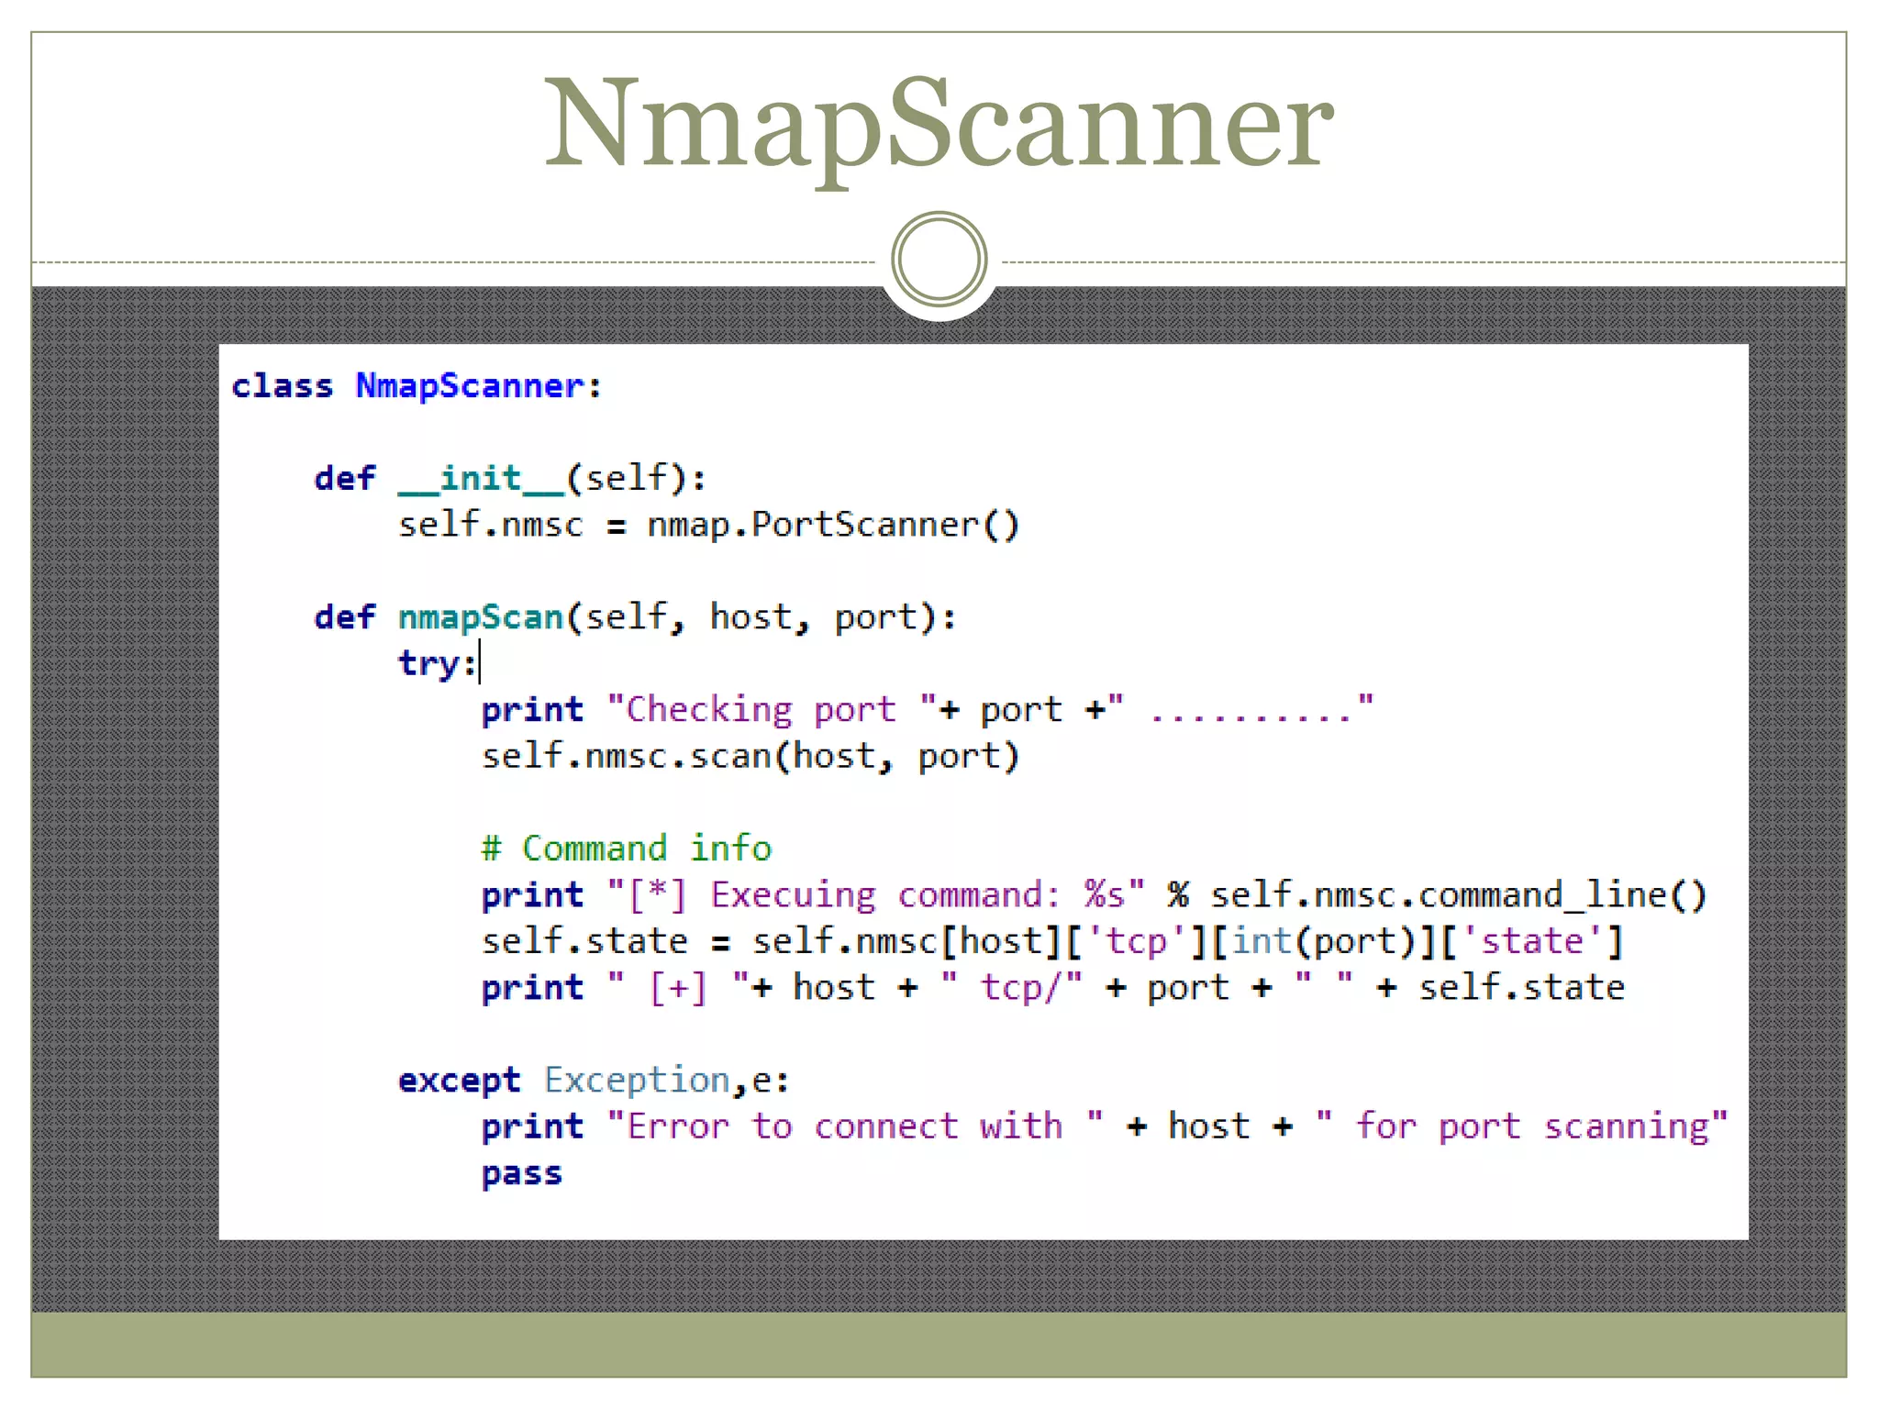Viewport: 1879px width, 1409px height.
Task: Click the class NmapScanner declaration line
Action: [x=417, y=386]
